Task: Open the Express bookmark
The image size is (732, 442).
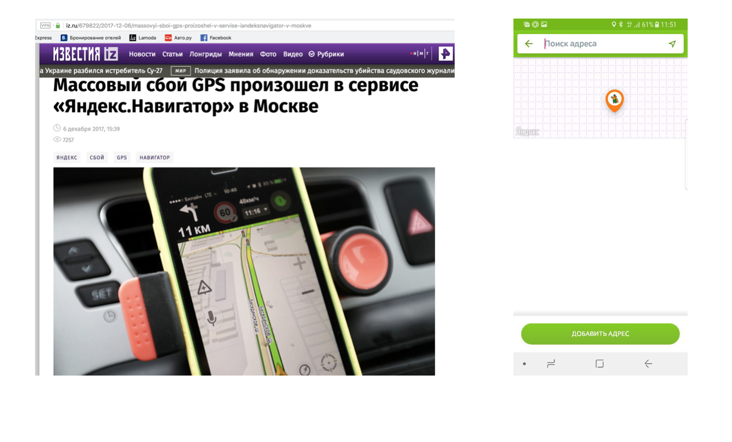Action: click(x=43, y=38)
